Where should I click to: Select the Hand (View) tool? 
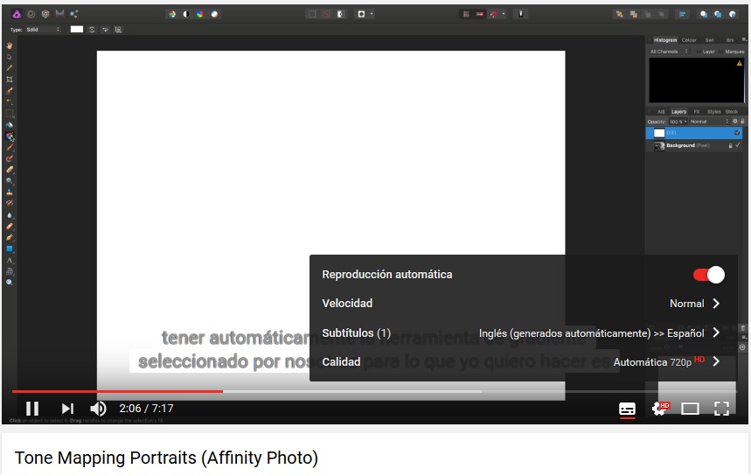(x=9, y=46)
